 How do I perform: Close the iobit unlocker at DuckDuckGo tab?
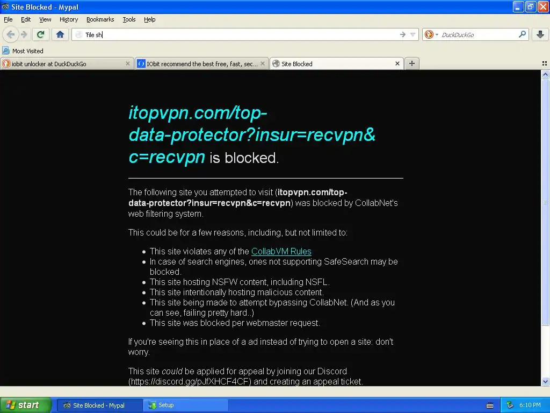pos(128,63)
